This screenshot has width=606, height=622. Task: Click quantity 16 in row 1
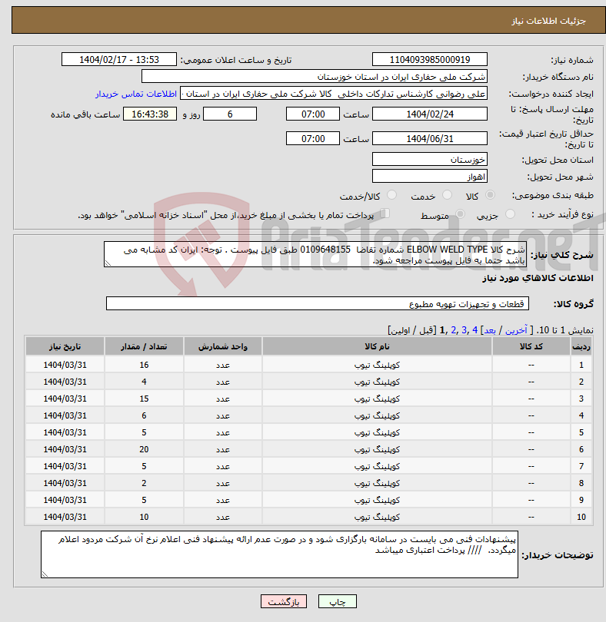pyautogui.click(x=144, y=365)
